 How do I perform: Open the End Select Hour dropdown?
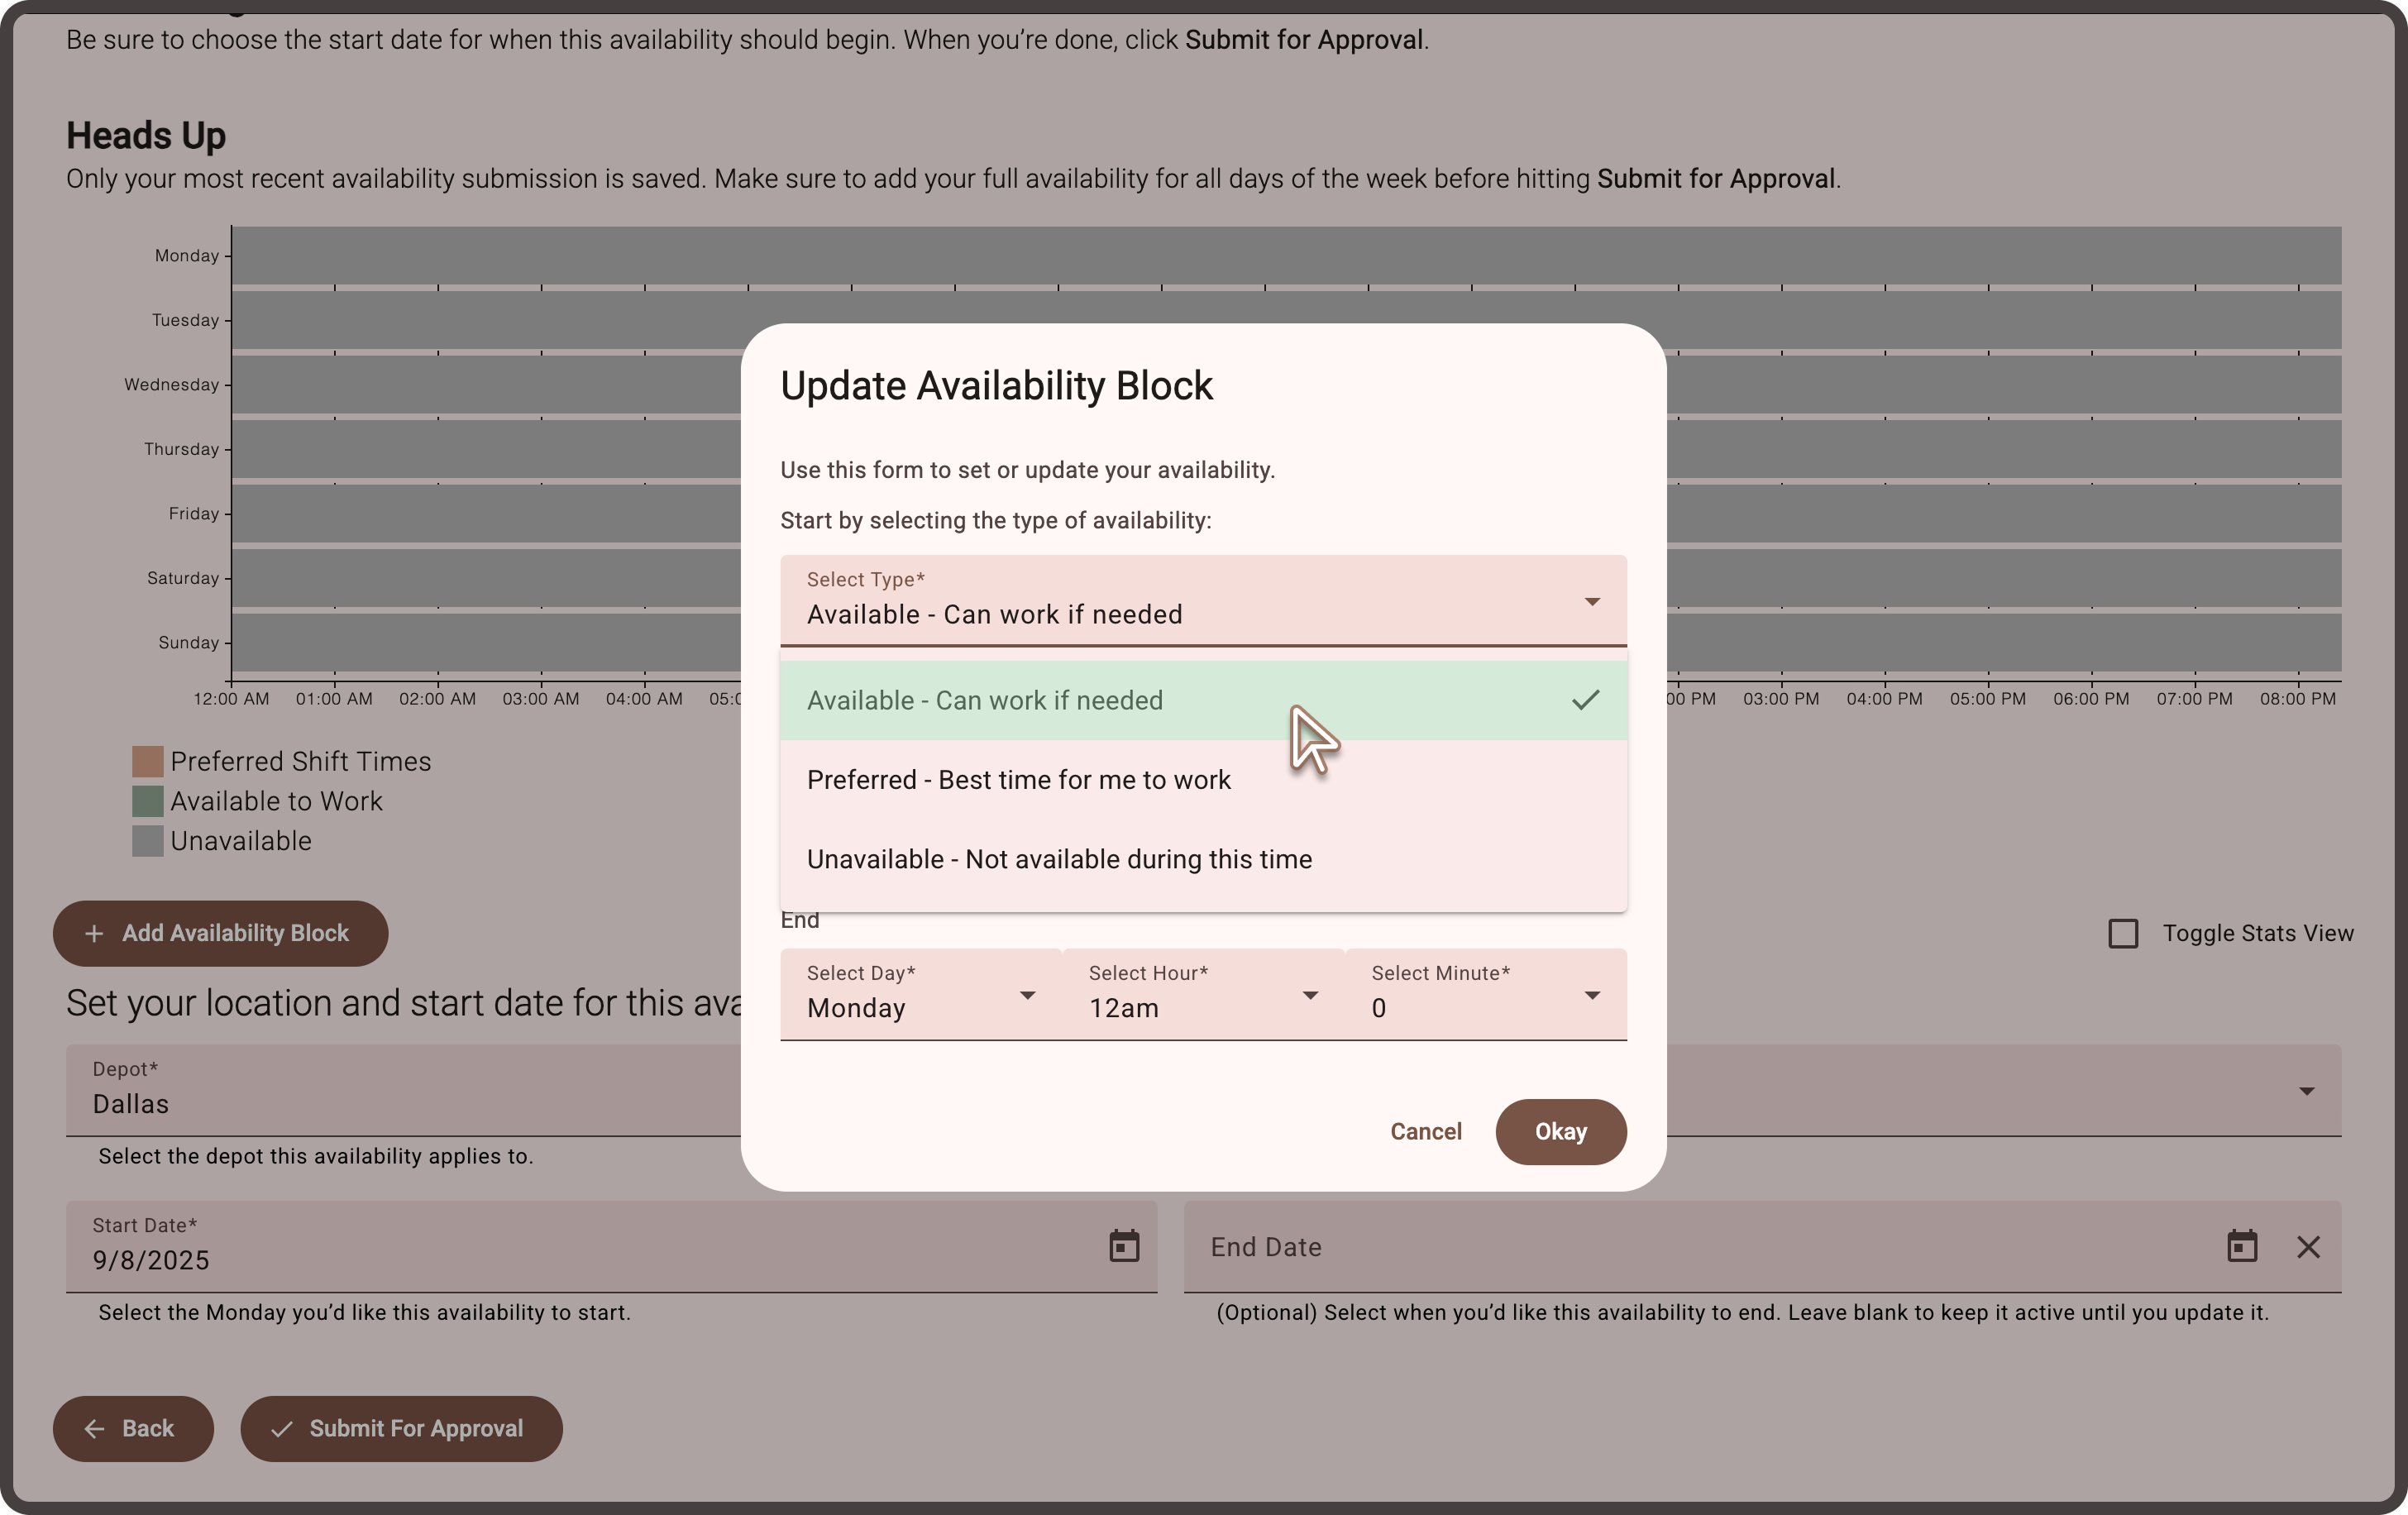coord(1203,995)
